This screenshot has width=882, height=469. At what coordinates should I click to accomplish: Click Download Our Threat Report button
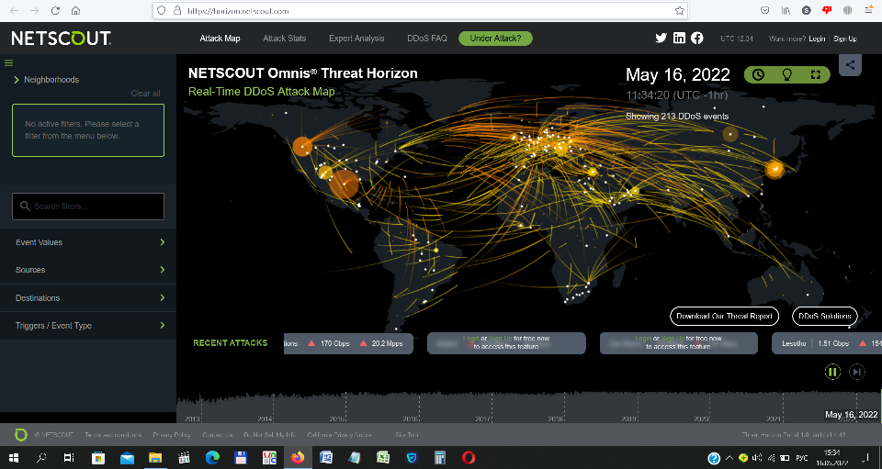point(725,316)
